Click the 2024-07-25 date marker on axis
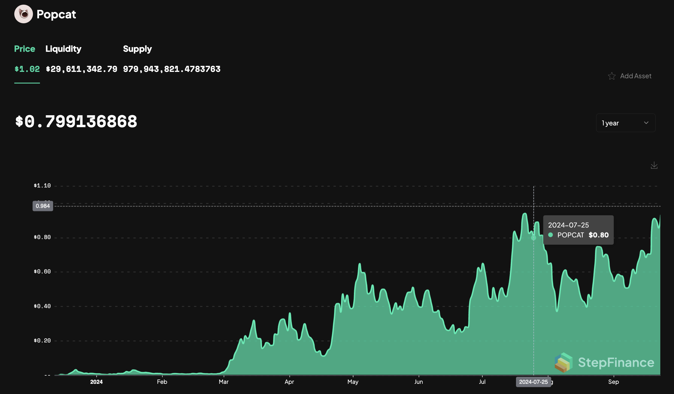The width and height of the screenshot is (674, 394). 533,382
